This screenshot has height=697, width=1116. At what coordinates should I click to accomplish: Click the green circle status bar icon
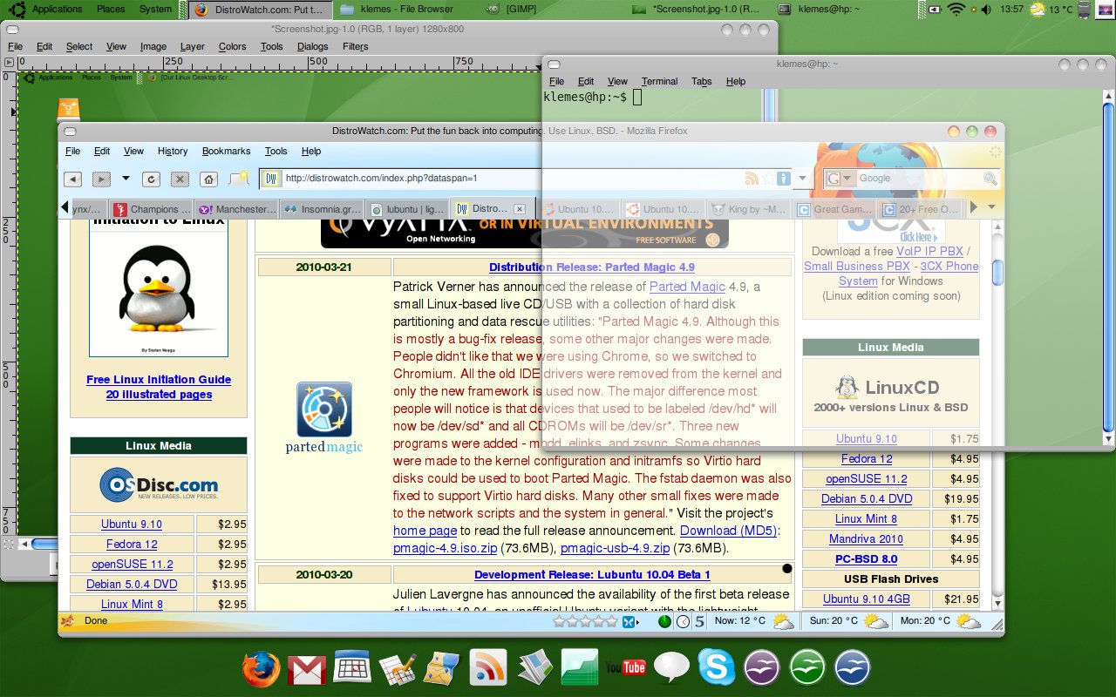pos(664,621)
